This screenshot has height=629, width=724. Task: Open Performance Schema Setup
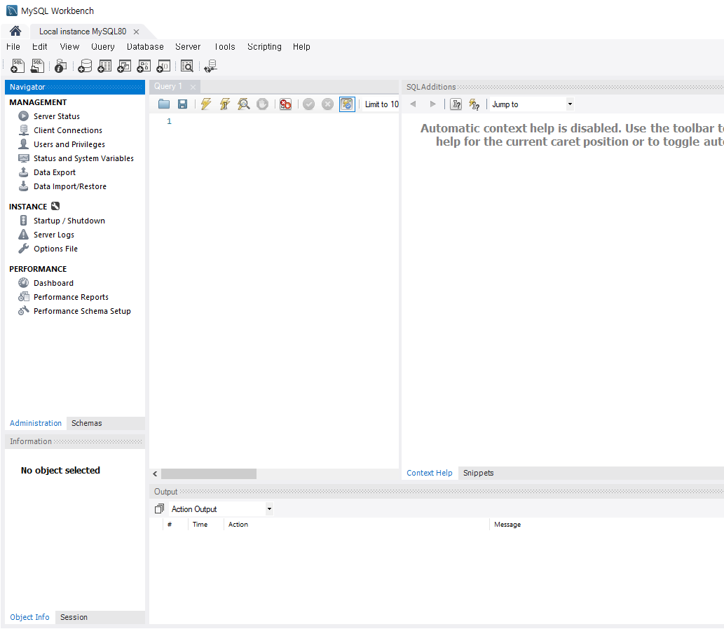(82, 311)
